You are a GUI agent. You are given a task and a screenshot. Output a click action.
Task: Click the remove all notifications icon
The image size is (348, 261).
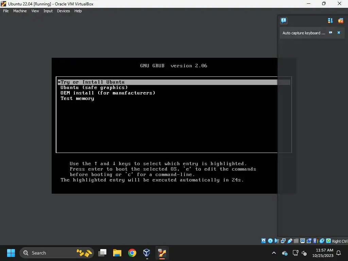coord(341,21)
